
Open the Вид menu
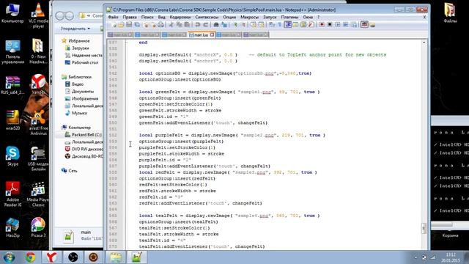click(x=161, y=17)
